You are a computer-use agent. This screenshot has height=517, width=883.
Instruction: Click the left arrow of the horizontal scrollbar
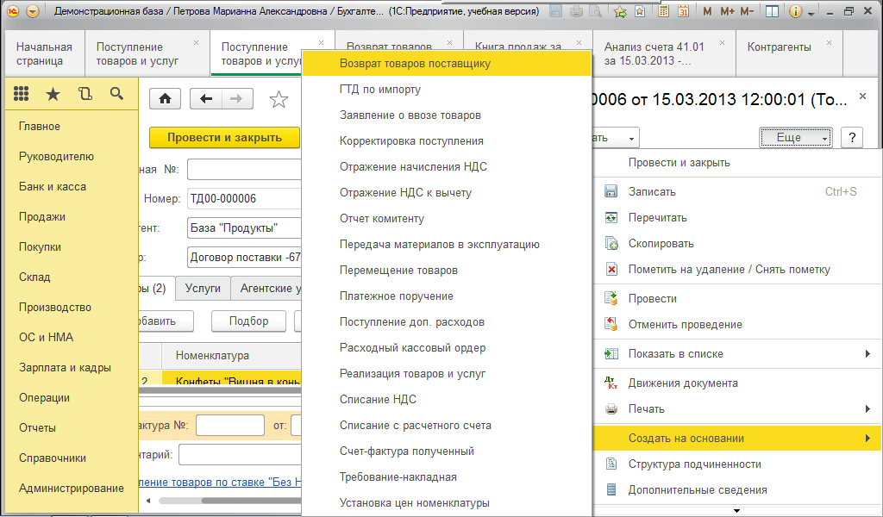[149, 500]
